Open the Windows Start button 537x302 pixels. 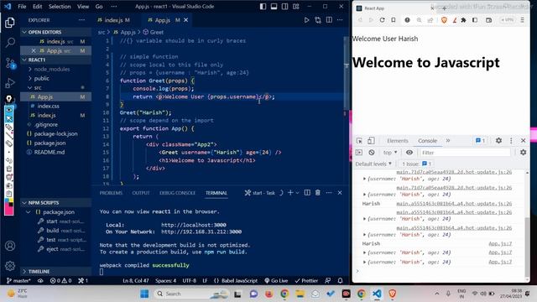(x=144, y=294)
